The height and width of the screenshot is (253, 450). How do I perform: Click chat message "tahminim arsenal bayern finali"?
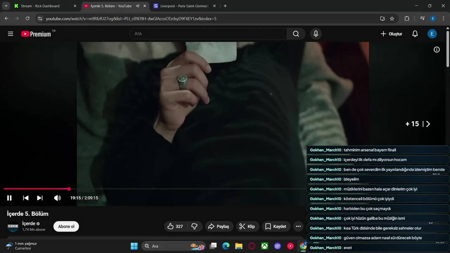[x=370, y=150]
